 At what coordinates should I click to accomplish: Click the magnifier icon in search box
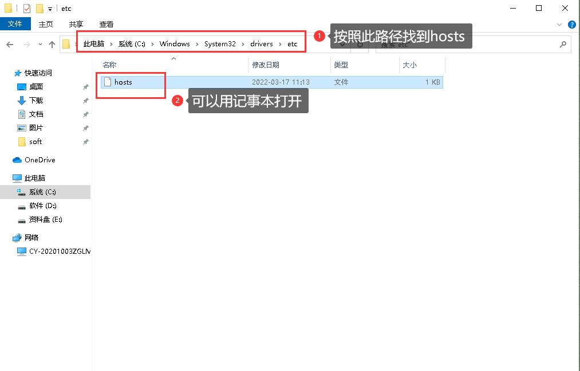pos(563,44)
